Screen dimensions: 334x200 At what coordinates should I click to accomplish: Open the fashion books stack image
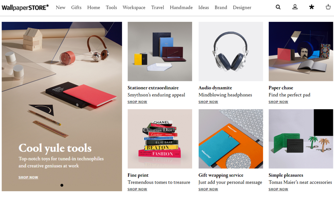160,139
